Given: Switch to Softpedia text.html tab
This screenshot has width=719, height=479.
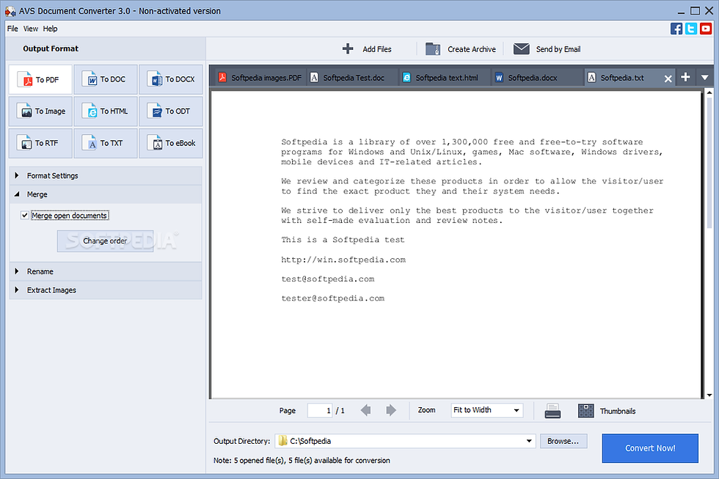Looking at the screenshot, I should click(x=446, y=78).
